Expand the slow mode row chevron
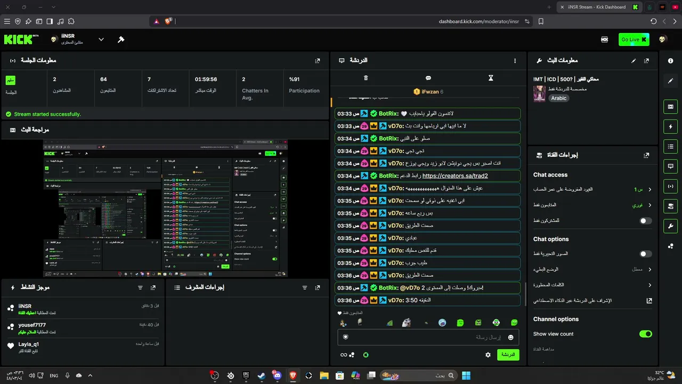This screenshot has height=384, width=682. pos(649,269)
